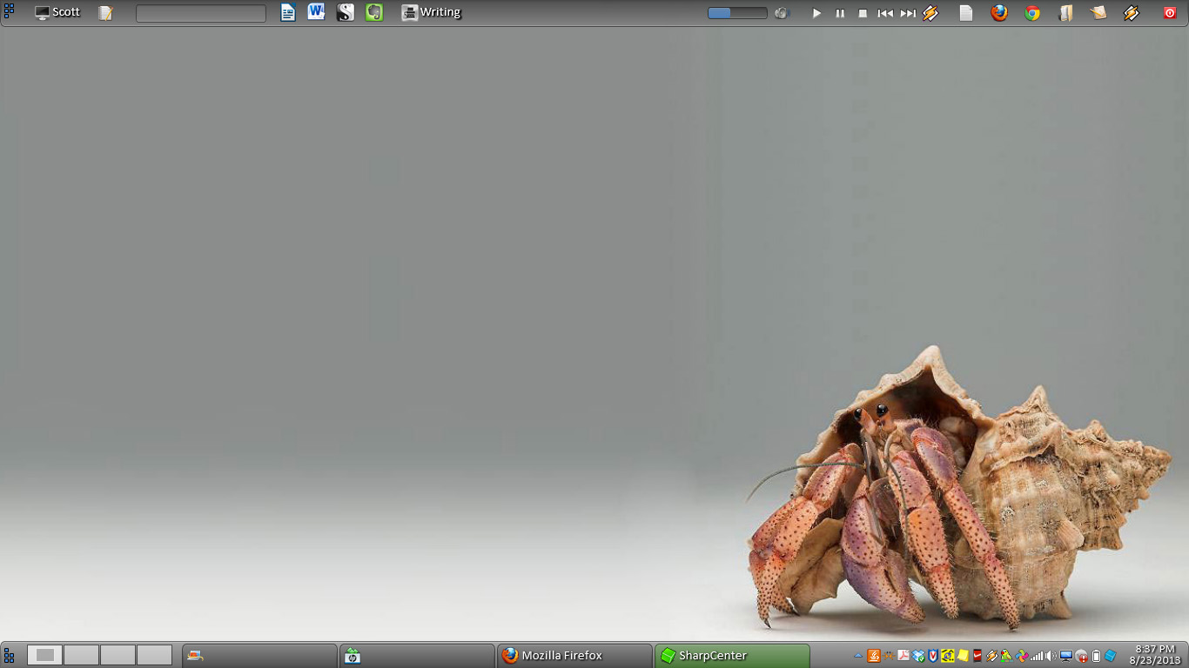Open Dropbox from the system tray
Screen dimensions: 1189x668
917,656
